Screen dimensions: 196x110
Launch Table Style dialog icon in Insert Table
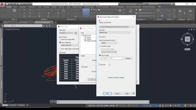click(76, 33)
